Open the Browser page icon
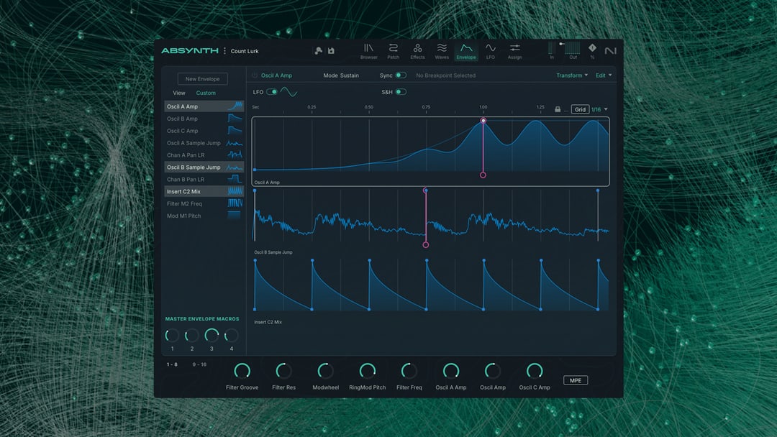Viewport: 777px width, 437px height. 368,49
